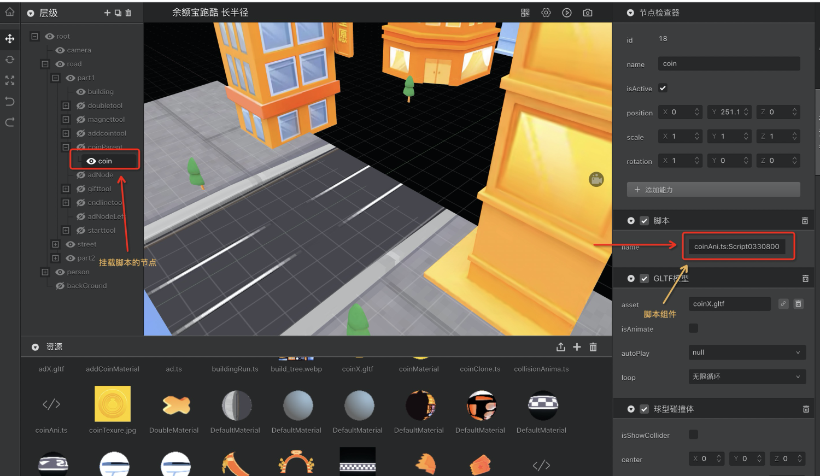Click the upload icon in resources panel

(x=560, y=347)
